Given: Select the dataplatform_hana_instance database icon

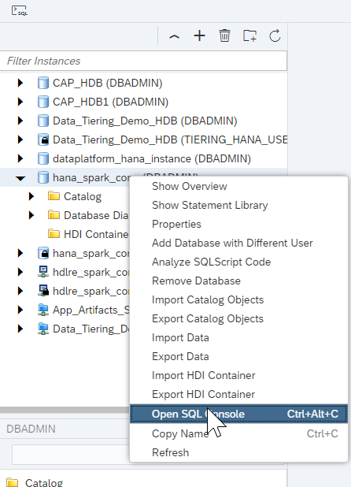Looking at the screenshot, I should [x=43, y=158].
